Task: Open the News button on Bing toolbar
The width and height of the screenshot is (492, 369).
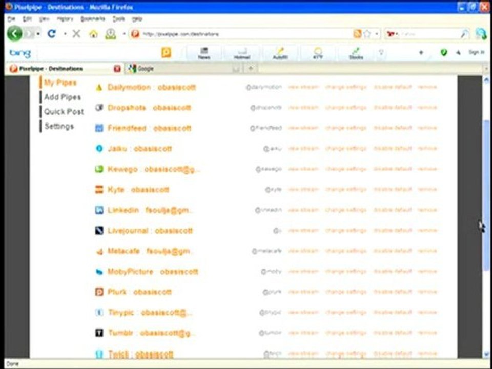Action: [204, 53]
